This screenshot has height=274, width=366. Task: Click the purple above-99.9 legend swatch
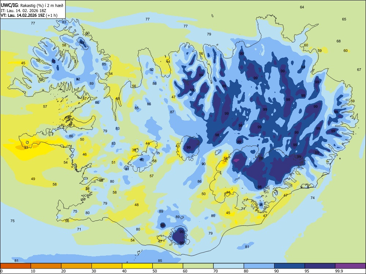tap(350, 266)
